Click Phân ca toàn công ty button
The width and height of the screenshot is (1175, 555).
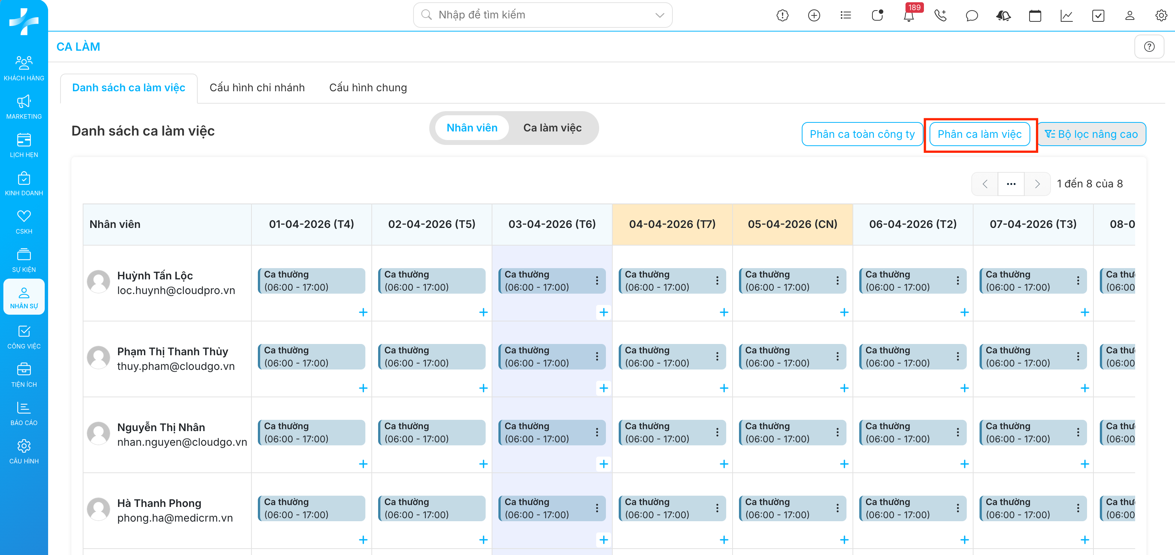[x=862, y=134]
